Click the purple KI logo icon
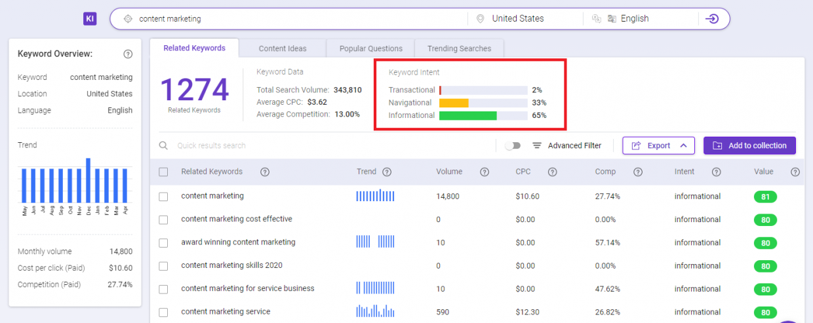This screenshot has width=813, height=323. 90,18
